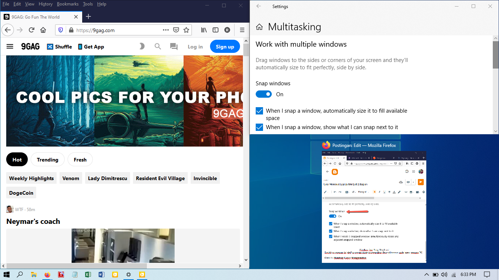Turn off the Snap windows toggle
The height and width of the screenshot is (280, 499).
click(x=264, y=94)
